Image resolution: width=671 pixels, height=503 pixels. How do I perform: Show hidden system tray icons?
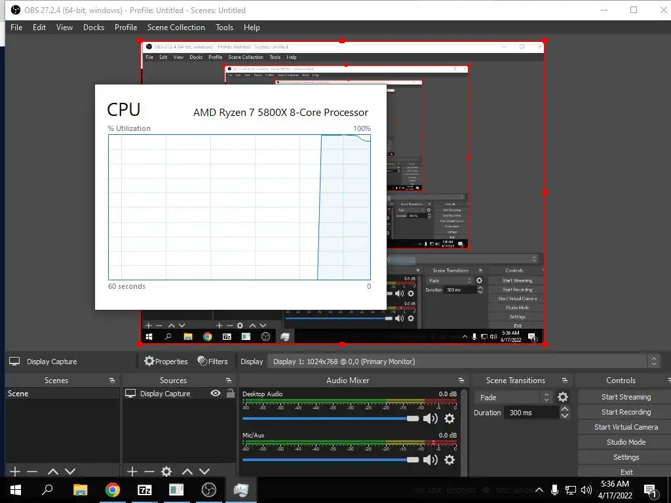(539, 490)
